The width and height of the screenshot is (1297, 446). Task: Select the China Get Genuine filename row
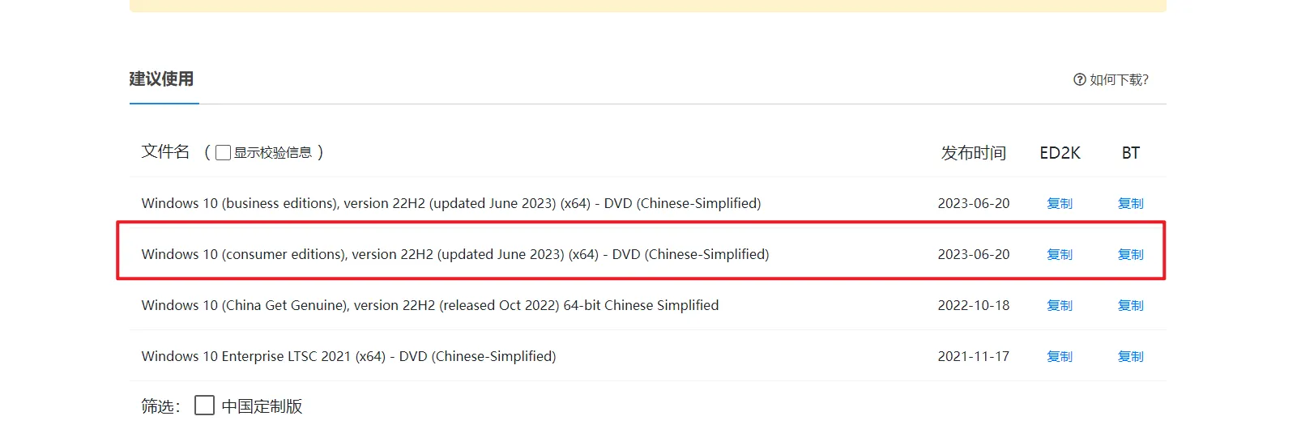[x=429, y=305]
